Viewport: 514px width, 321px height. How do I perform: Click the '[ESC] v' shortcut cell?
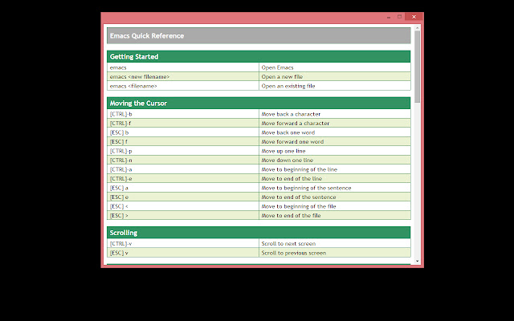[x=183, y=253]
